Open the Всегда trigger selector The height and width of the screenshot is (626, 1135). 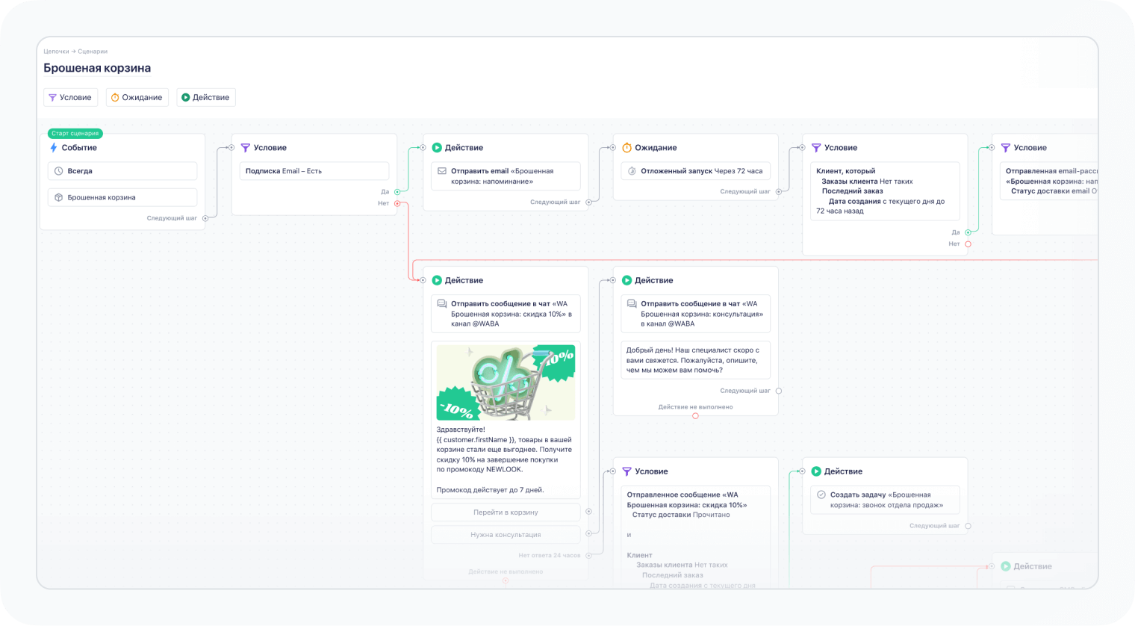[122, 171]
